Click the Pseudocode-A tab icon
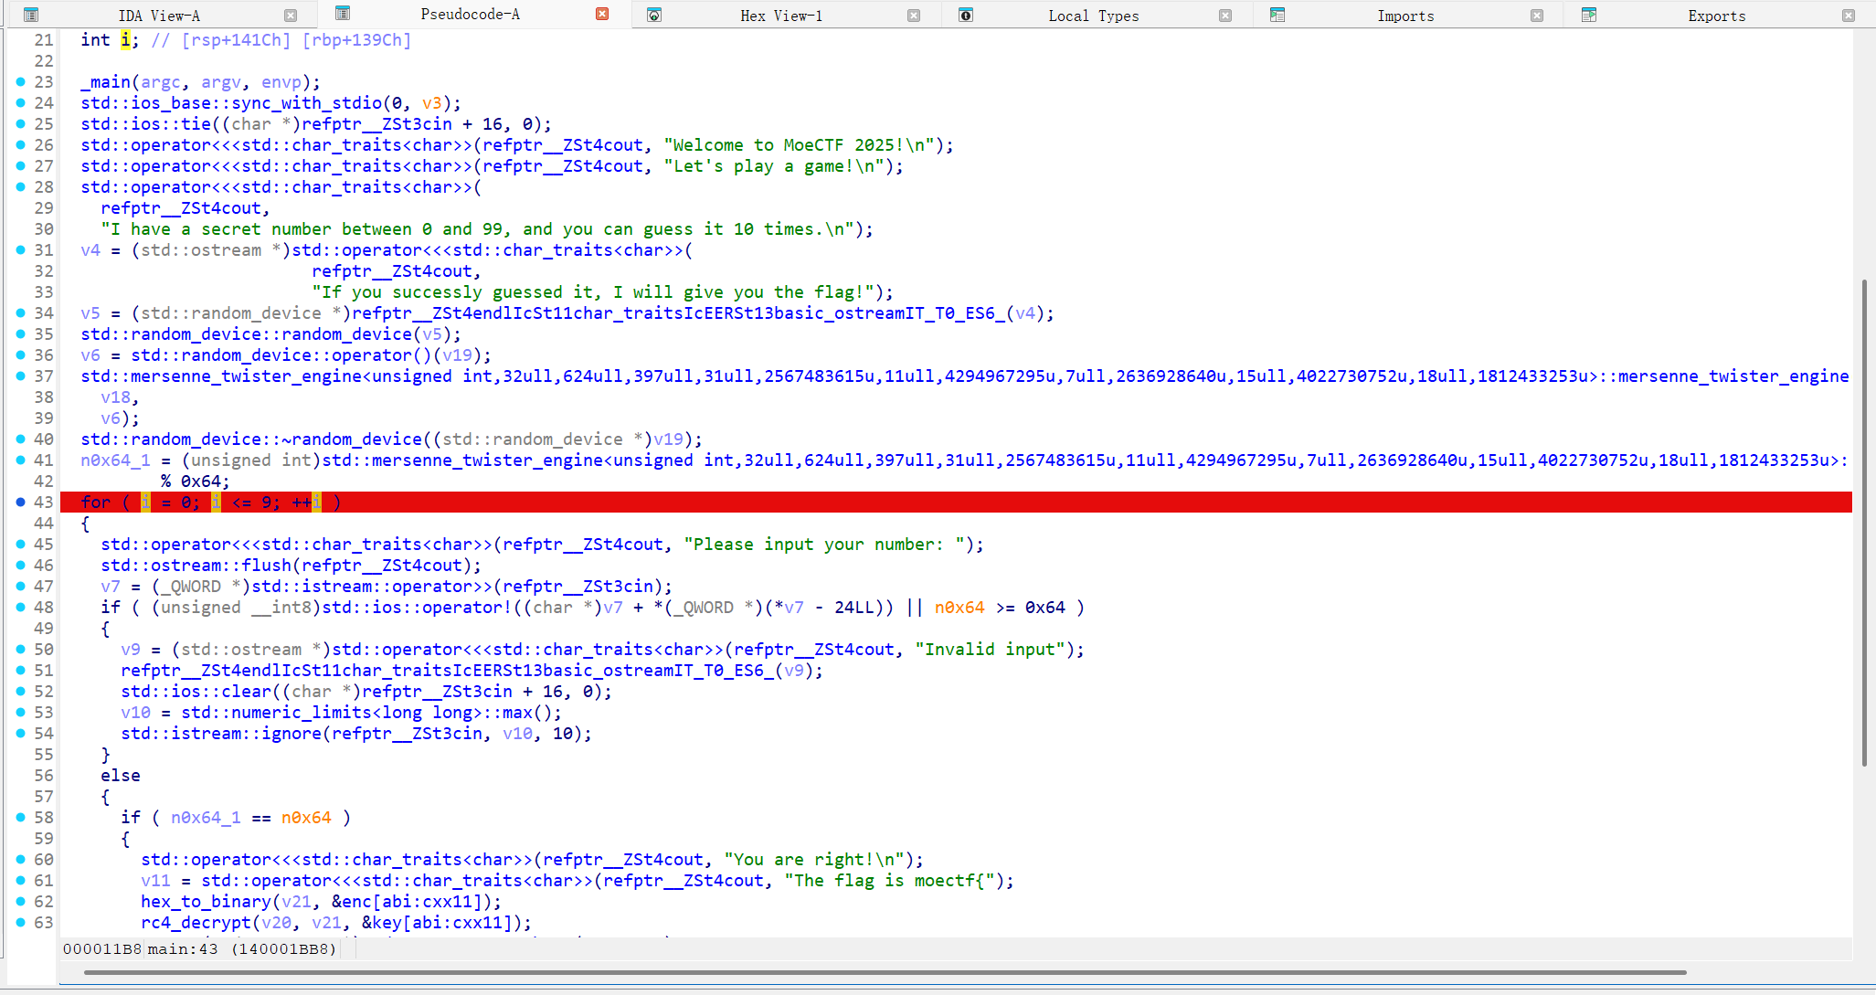Viewport: 1876px width, 995px height. (x=343, y=14)
